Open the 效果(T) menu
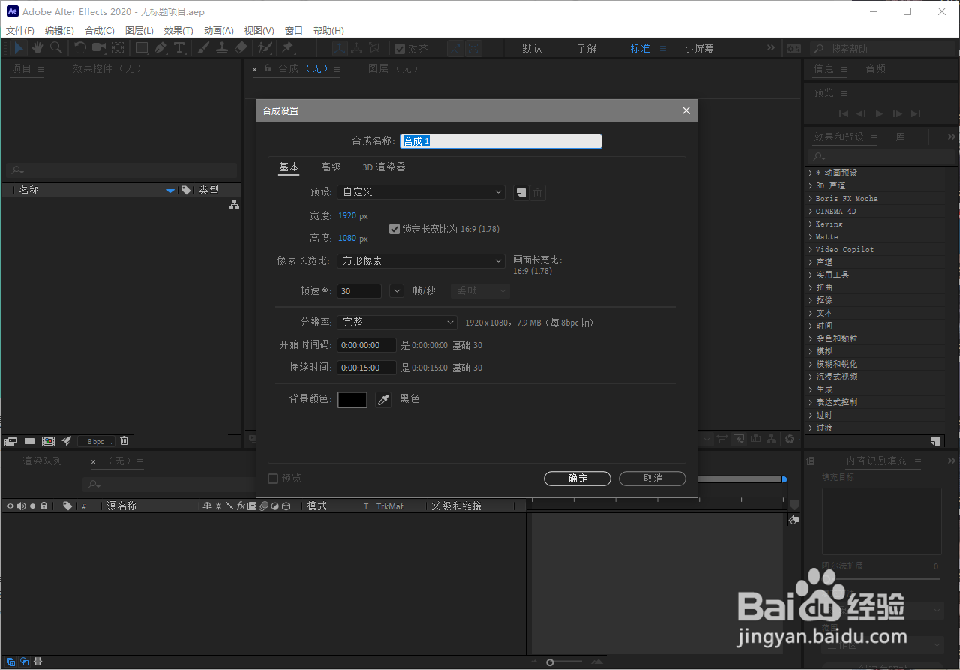 pyautogui.click(x=178, y=31)
